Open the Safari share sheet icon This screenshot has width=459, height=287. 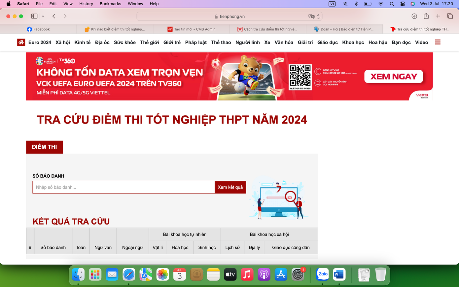[x=426, y=16]
